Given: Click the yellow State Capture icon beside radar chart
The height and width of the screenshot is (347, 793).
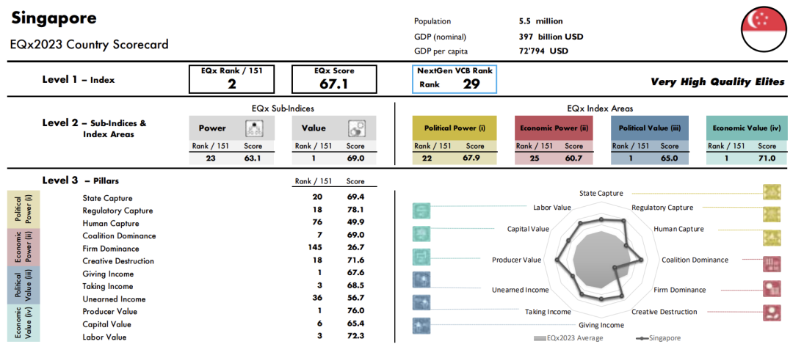Looking at the screenshot, I should tap(772, 192).
